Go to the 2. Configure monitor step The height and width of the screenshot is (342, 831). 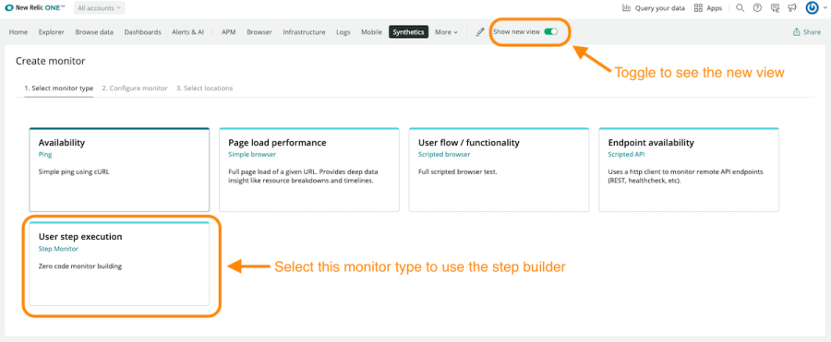click(135, 88)
